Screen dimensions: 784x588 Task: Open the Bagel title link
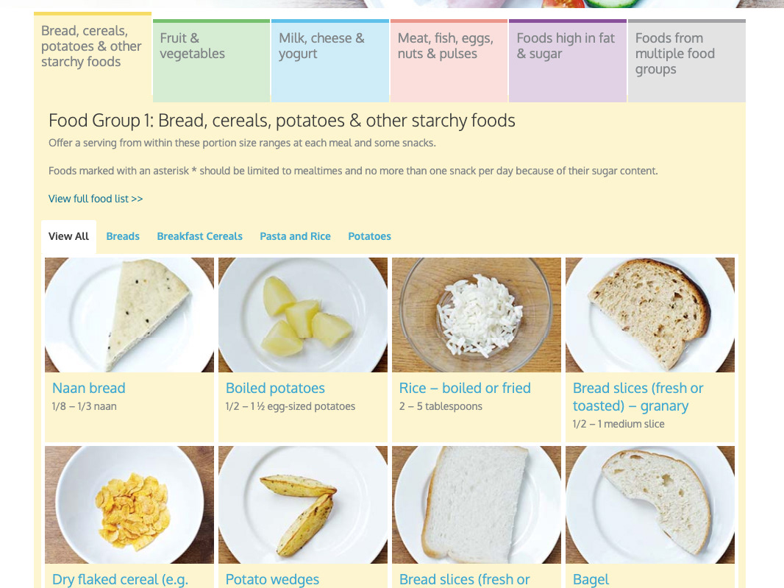pos(591,579)
